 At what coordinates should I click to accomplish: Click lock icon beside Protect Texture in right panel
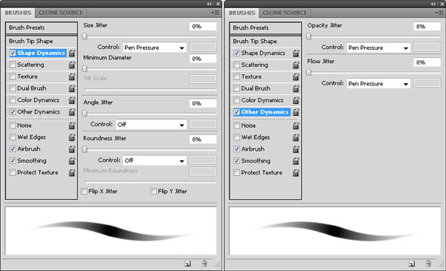(296, 173)
